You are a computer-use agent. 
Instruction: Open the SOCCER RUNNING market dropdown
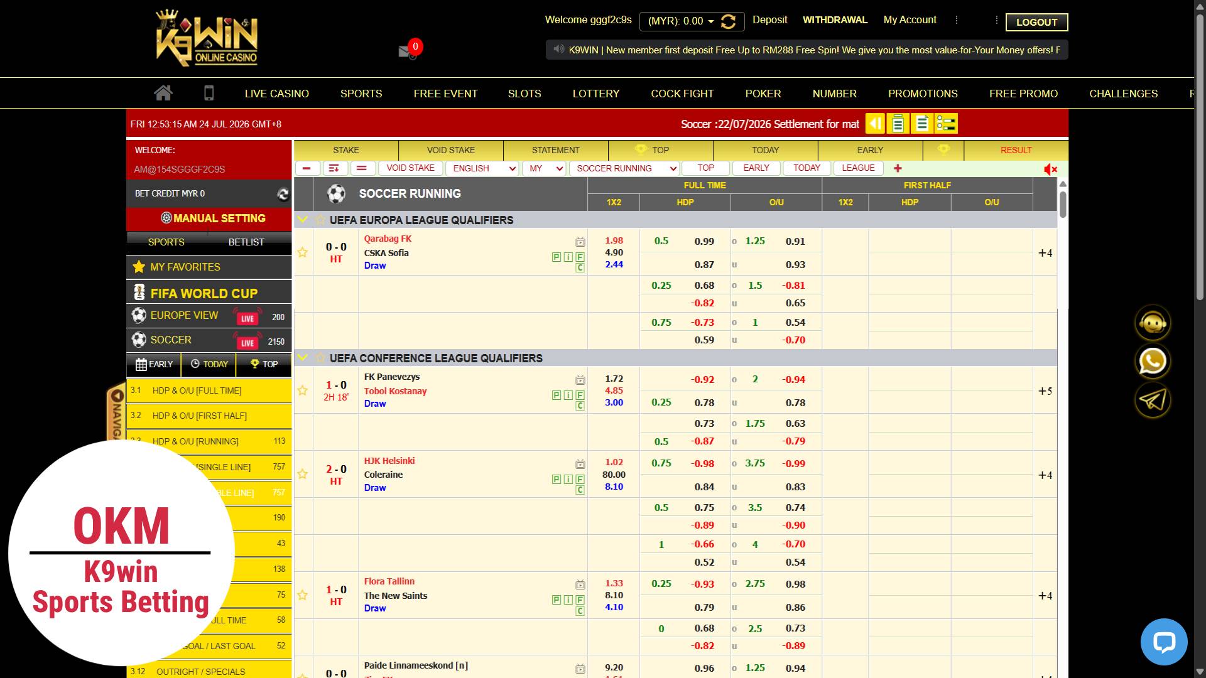(x=624, y=168)
